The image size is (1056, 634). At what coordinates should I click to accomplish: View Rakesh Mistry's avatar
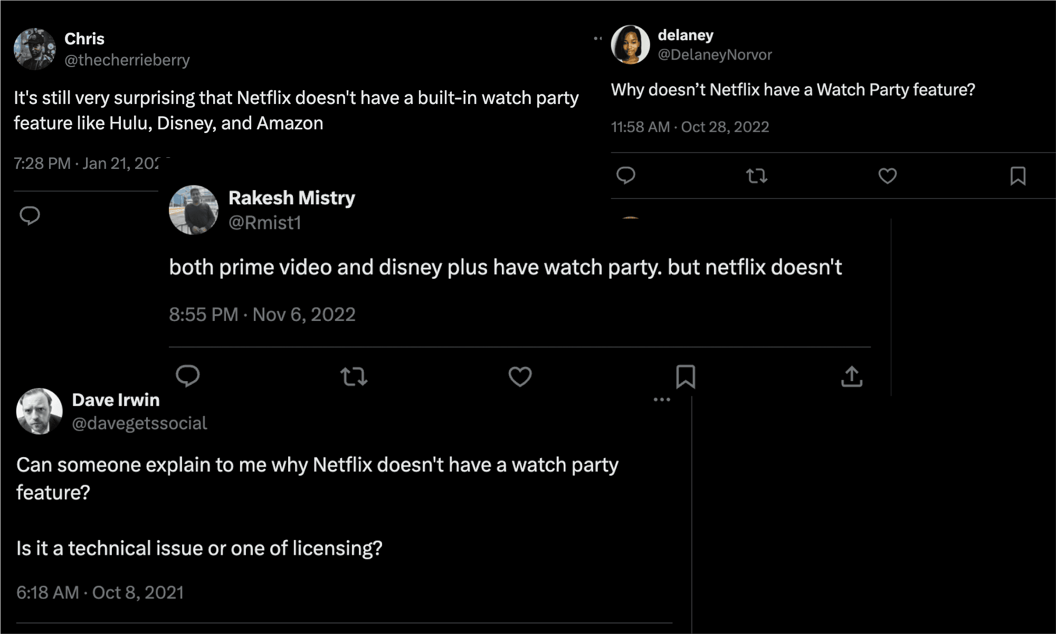pyautogui.click(x=193, y=210)
